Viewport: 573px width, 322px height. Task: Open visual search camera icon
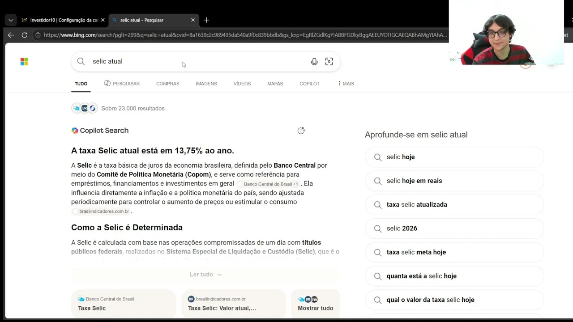[329, 62]
